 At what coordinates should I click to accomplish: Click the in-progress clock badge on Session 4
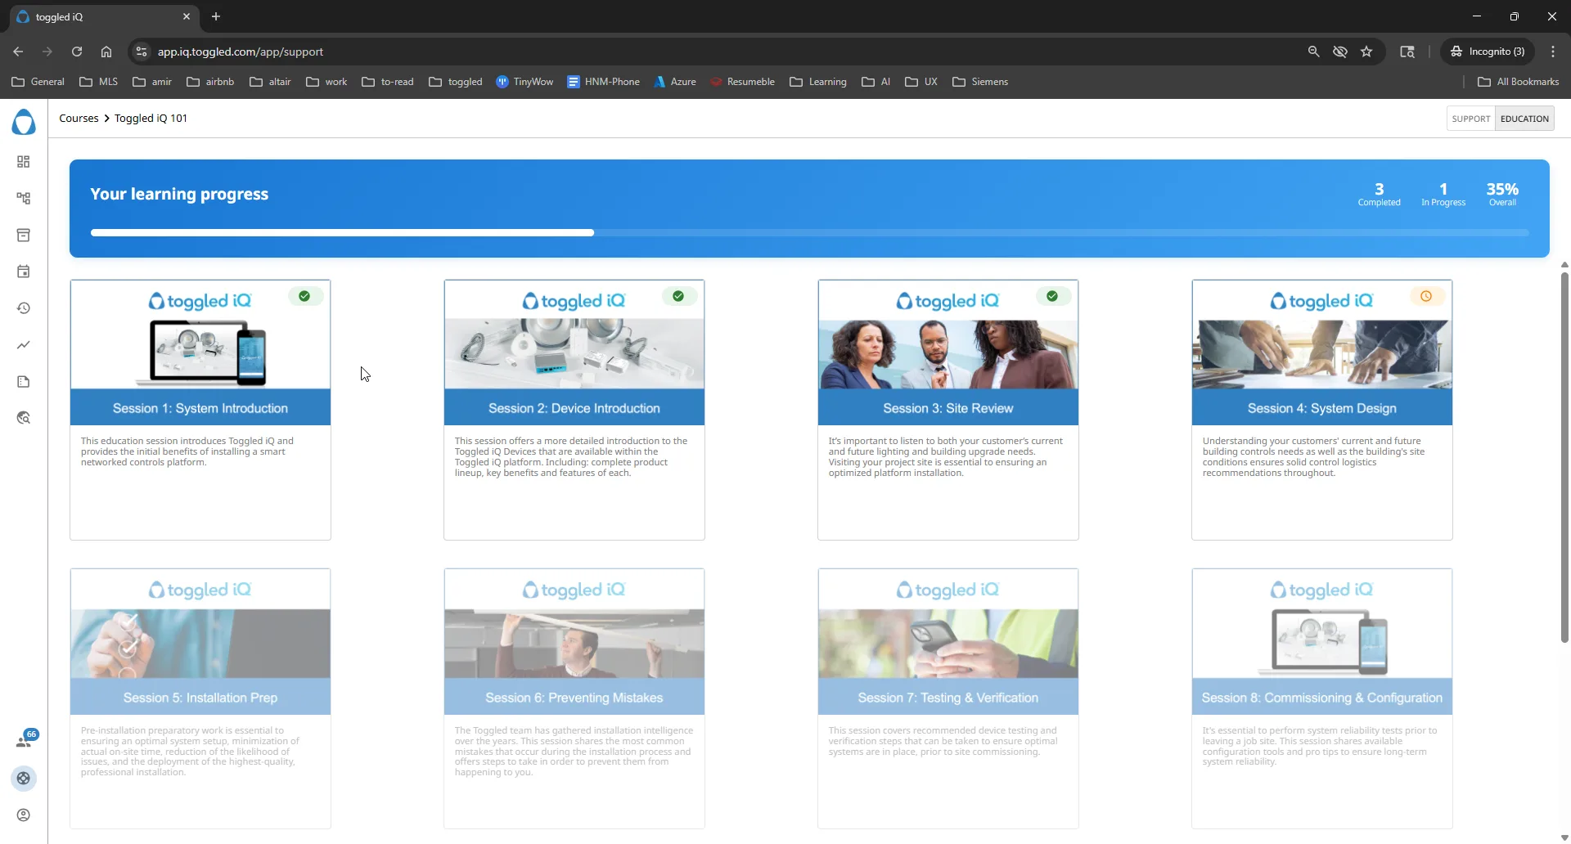(x=1426, y=296)
